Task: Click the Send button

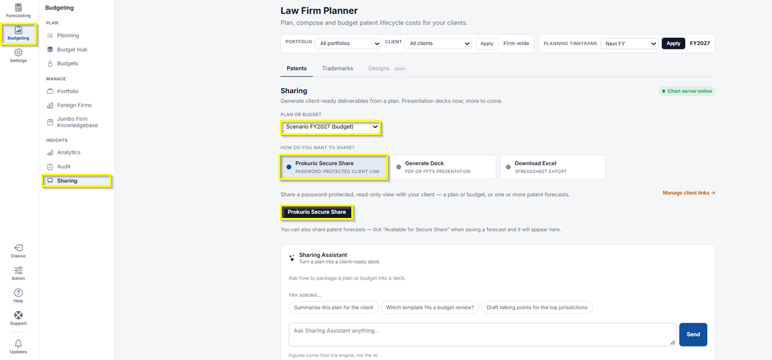Action: [693, 334]
